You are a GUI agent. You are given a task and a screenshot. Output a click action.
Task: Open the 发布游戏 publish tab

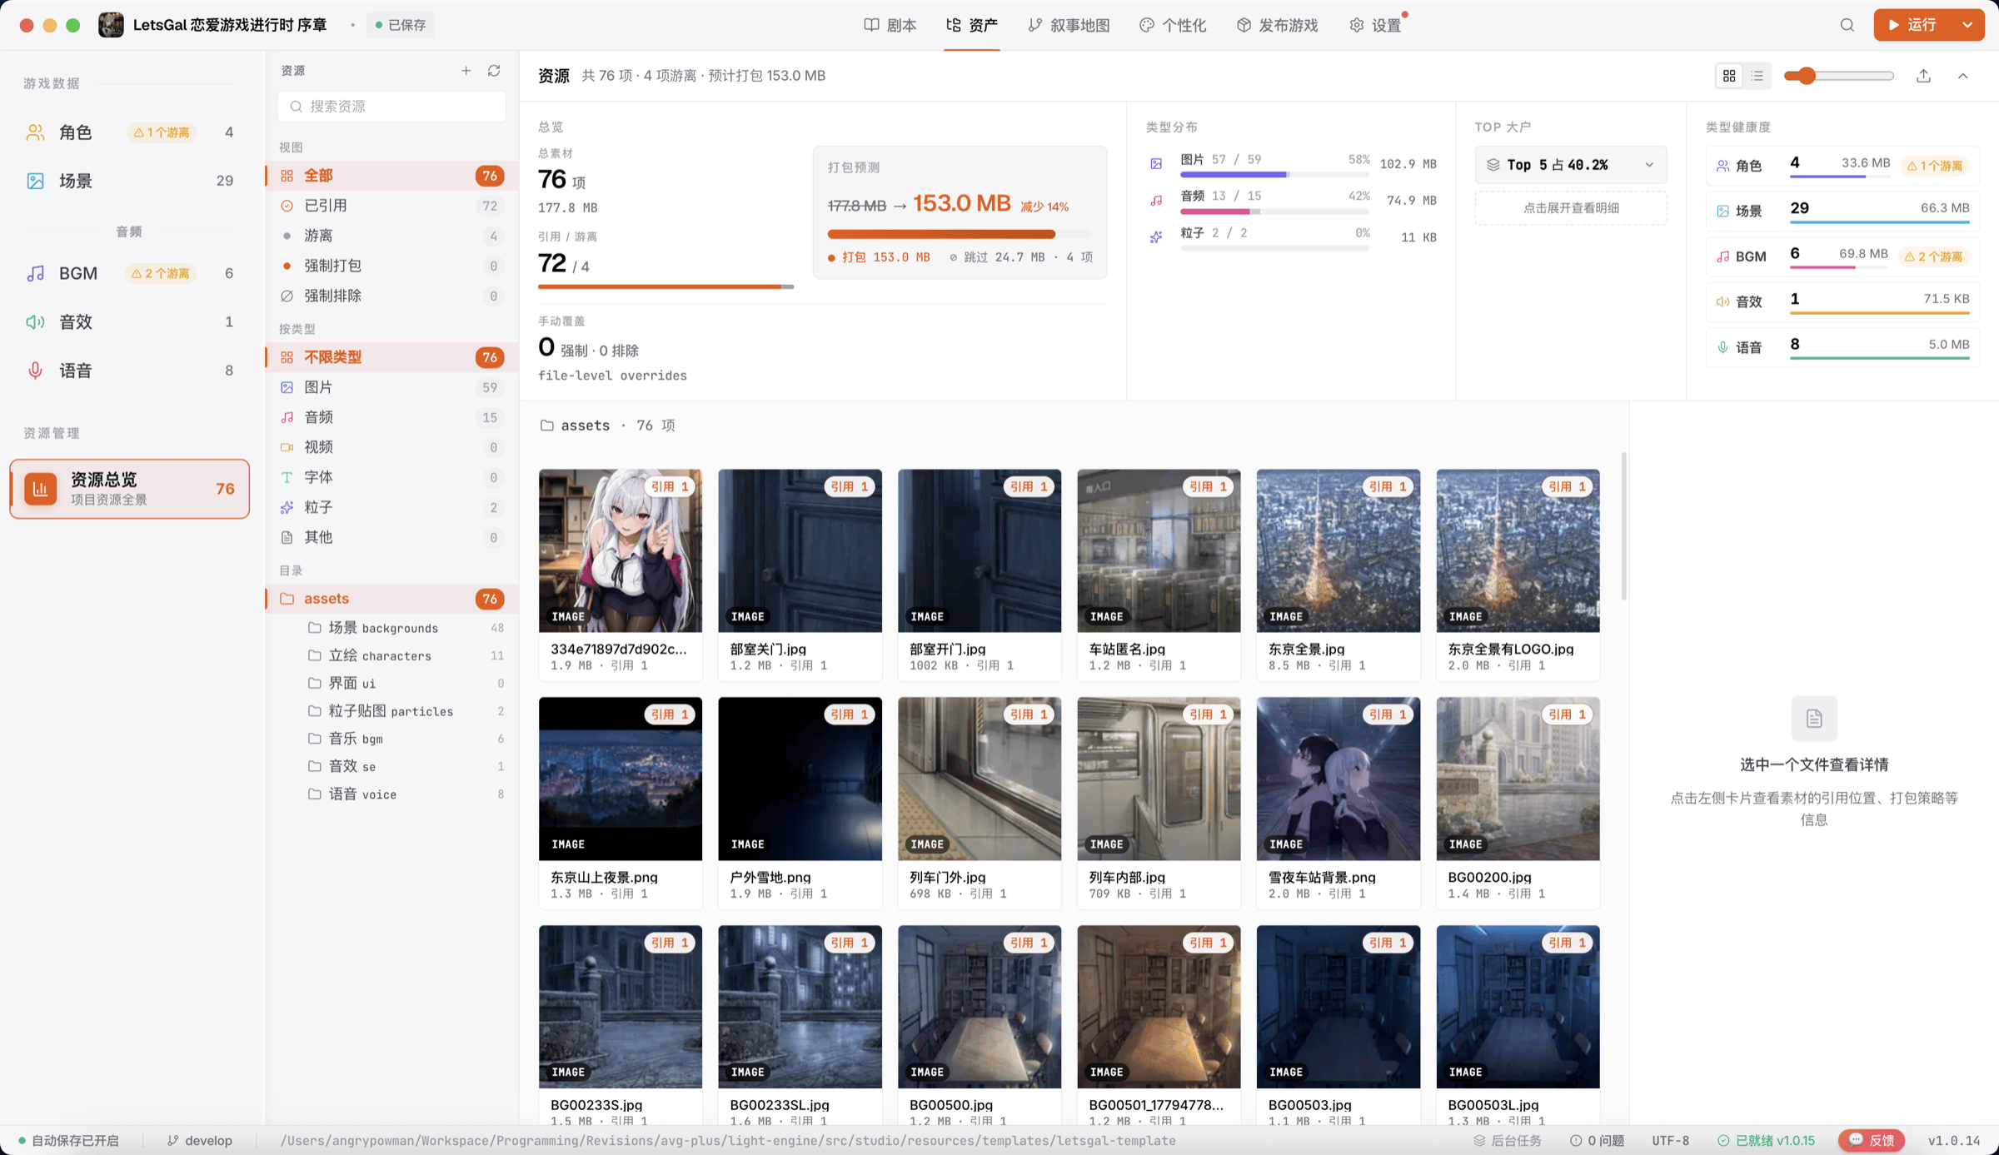point(1277,25)
